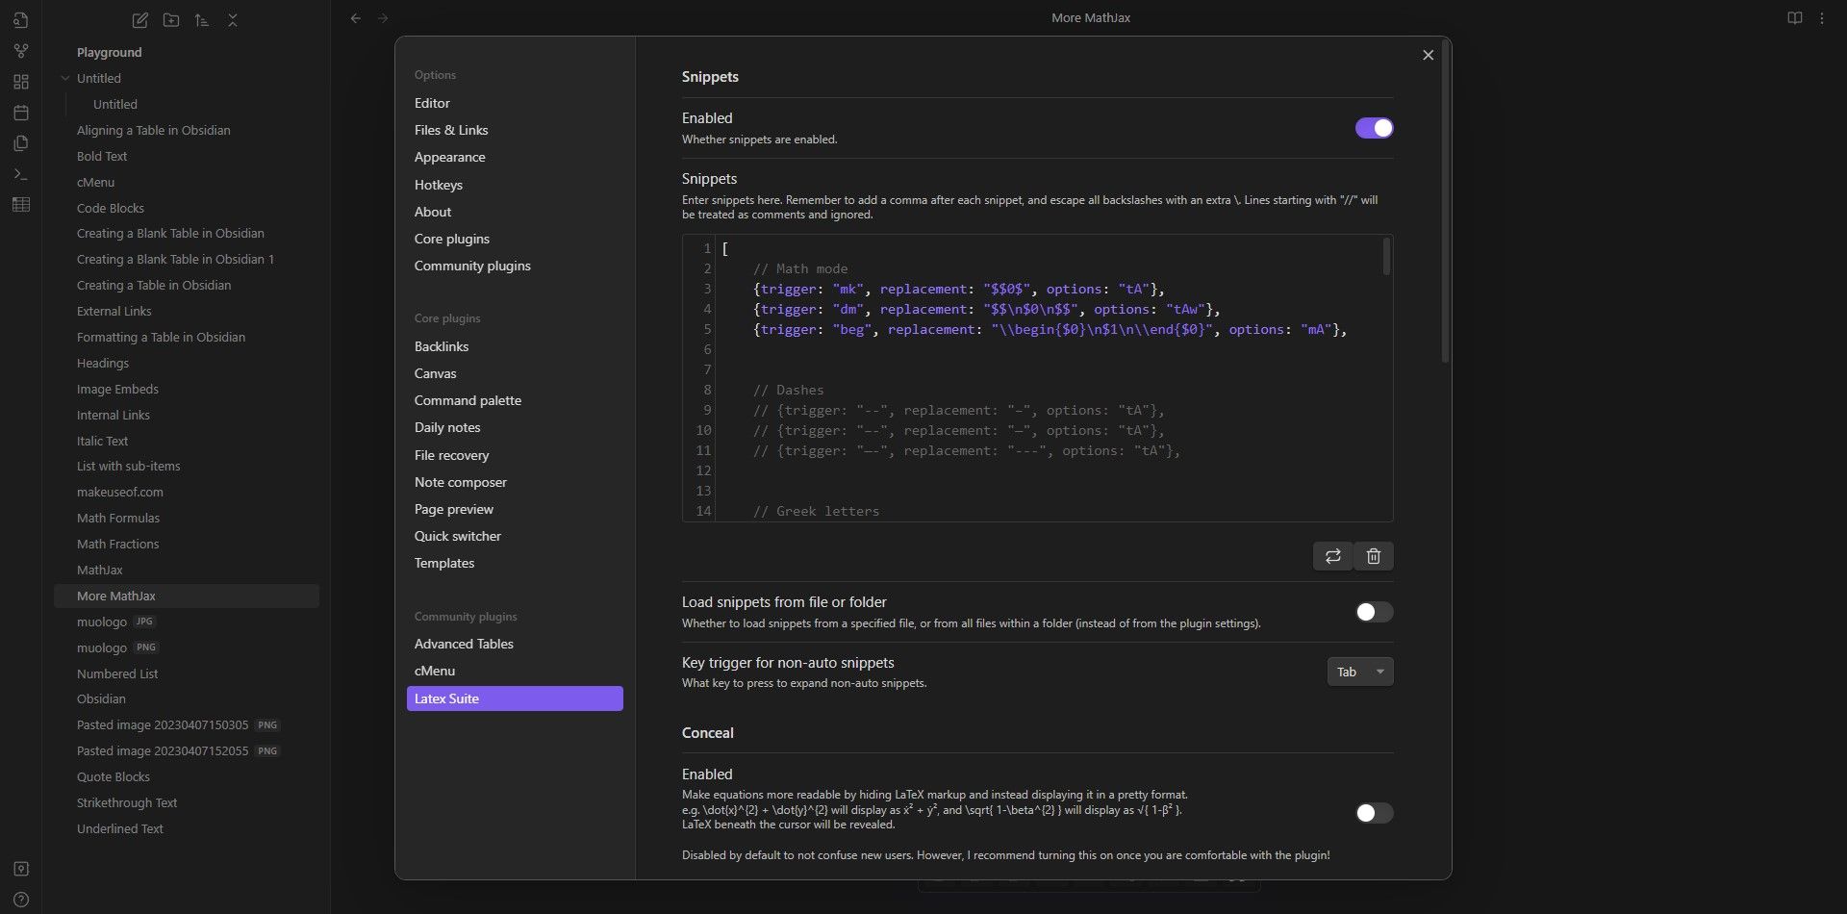The image size is (1847, 914).
Task: Open Community plugins settings
Action: point(472,266)
